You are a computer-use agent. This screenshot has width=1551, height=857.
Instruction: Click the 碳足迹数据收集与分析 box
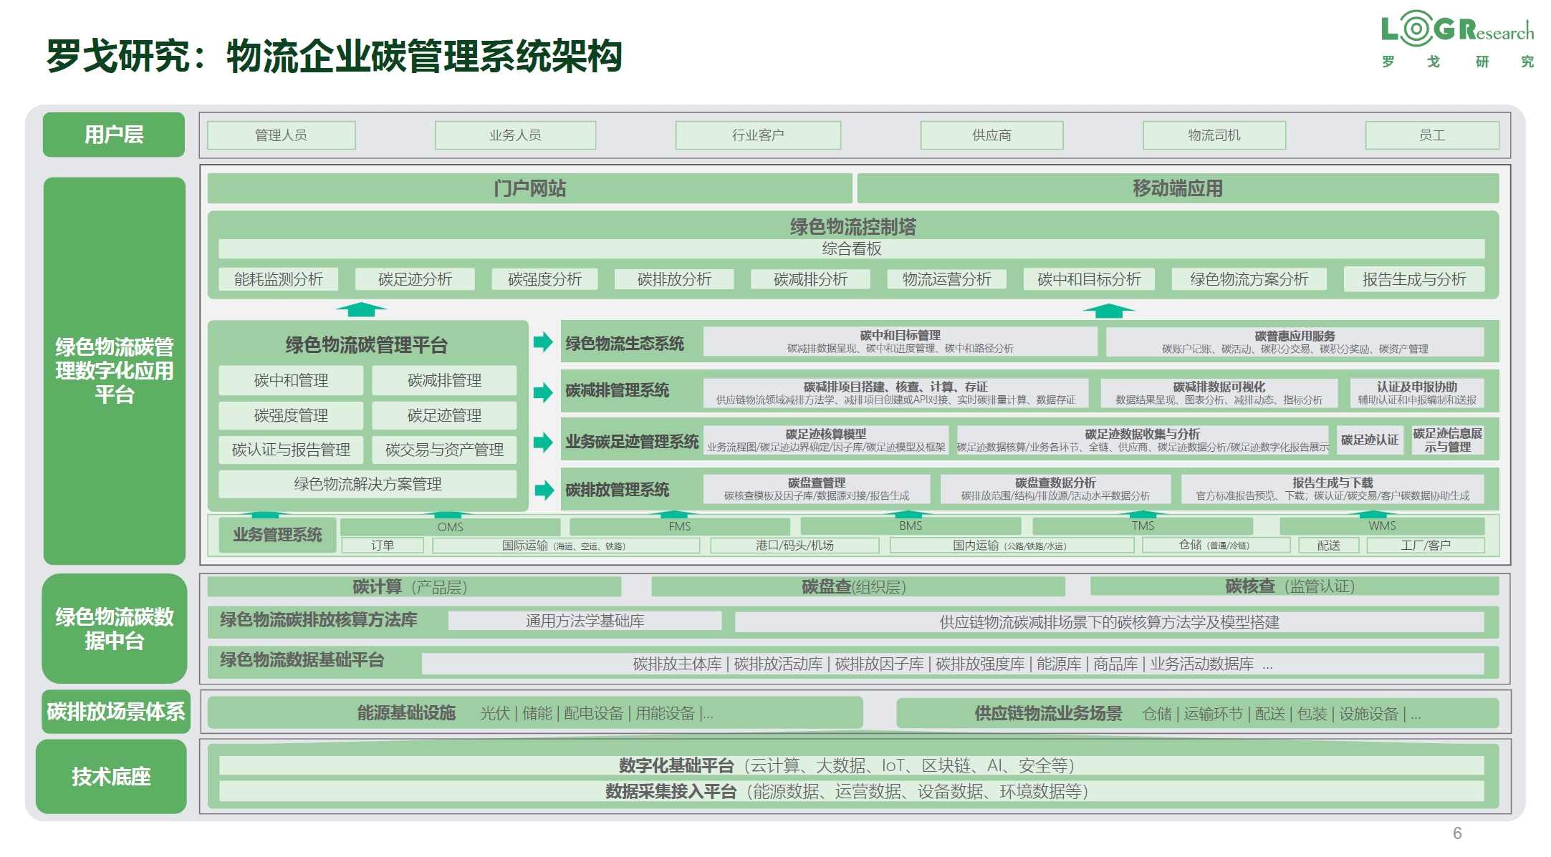coord(1142,440)
